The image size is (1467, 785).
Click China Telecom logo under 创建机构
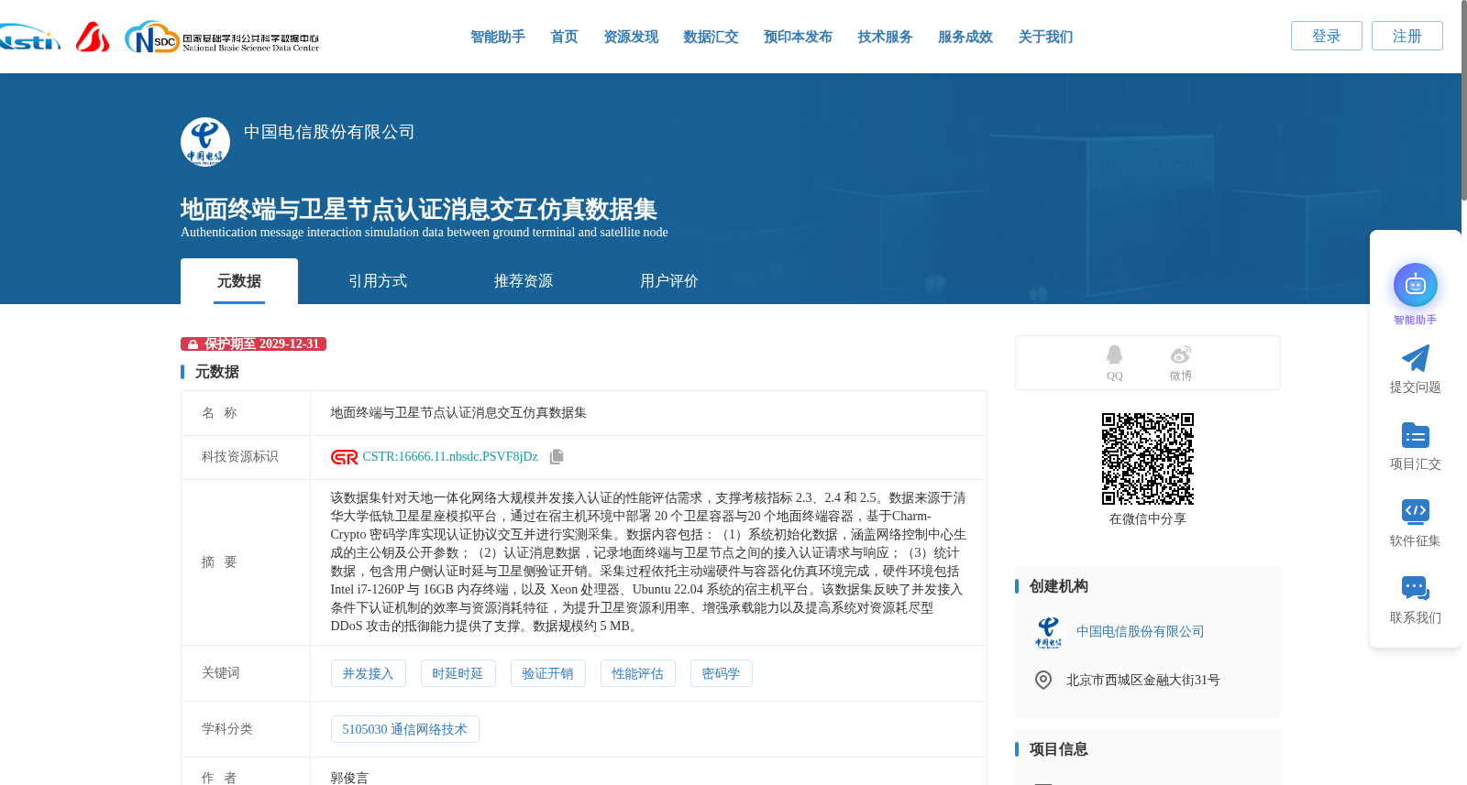1048,632
